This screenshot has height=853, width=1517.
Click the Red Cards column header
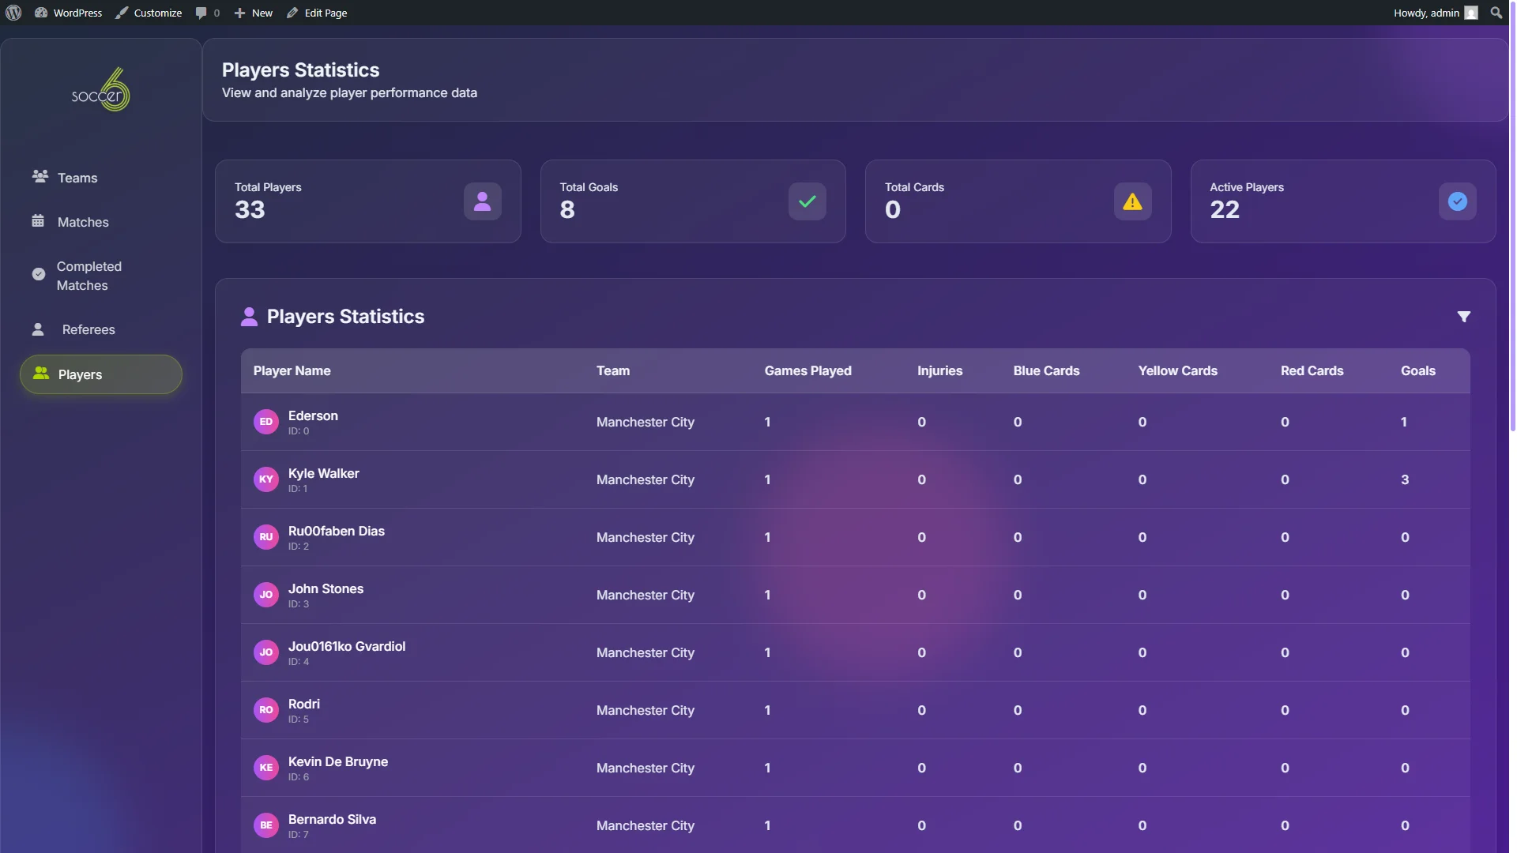pos(1312,371)
